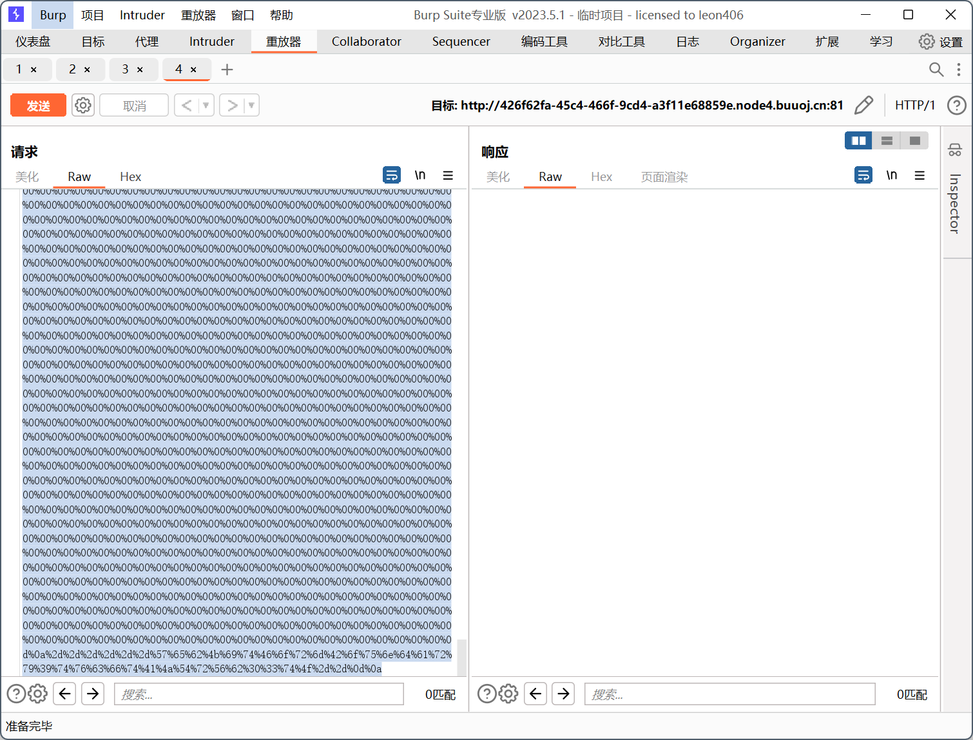The height and width of the screenshot is (740, 973).
Task: Add a new Repeater tab
Action: point(227,69)
